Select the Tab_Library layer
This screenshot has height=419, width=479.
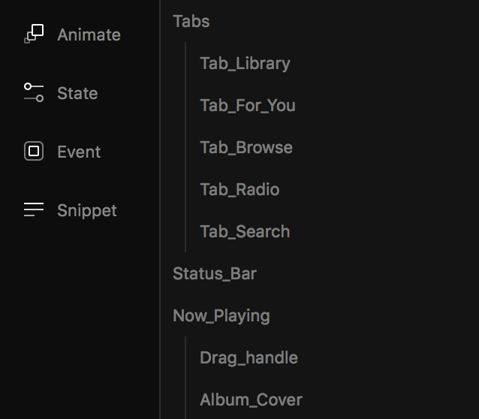[x=245, y=64]
